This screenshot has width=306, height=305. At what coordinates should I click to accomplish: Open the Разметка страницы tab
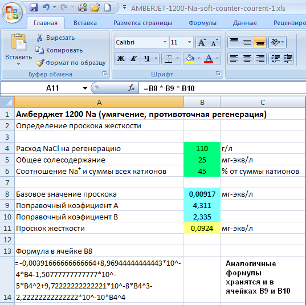142,23
